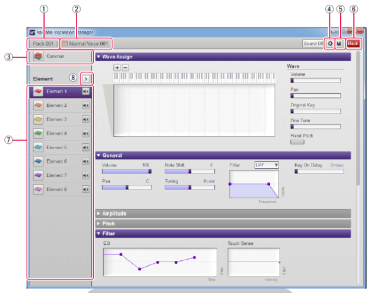
Task: Click the Normal Voice 001 keyboard icon
Action: click(x=65, y=43)
